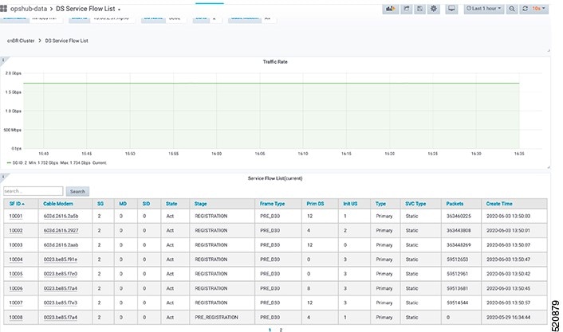This screenshot has width=563, height=332.
Task: Click the dashboard grid icon beside opshub-data
Action: pos(4,9)
